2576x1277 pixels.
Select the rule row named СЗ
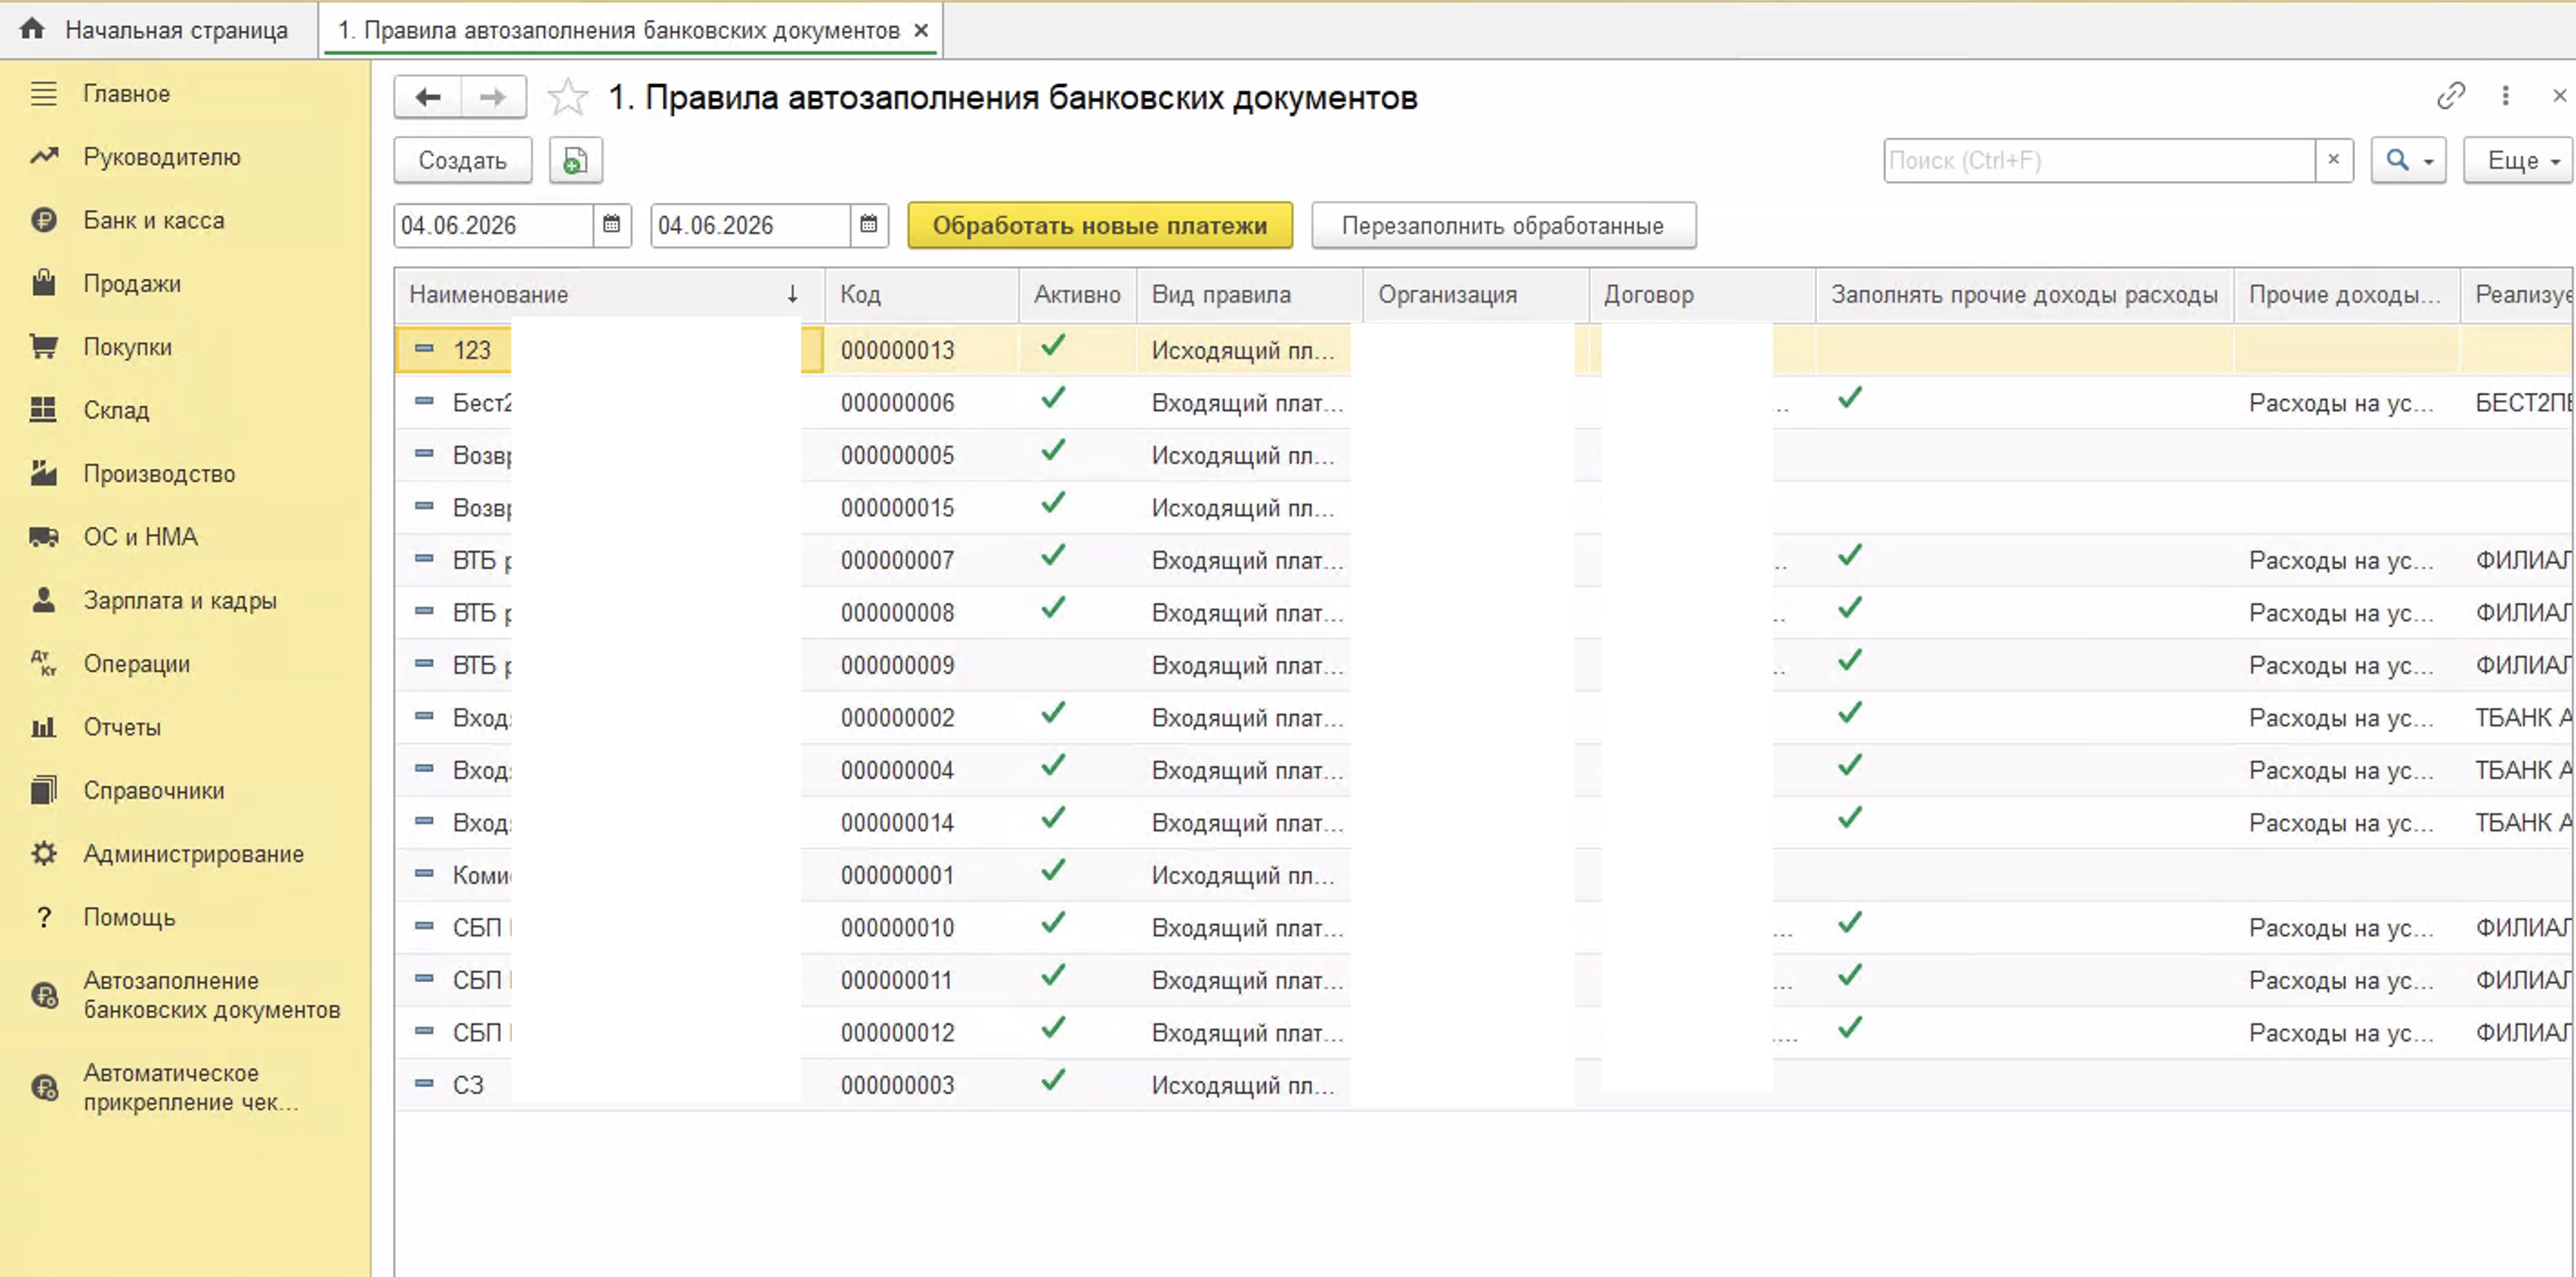(1485, 1085)
